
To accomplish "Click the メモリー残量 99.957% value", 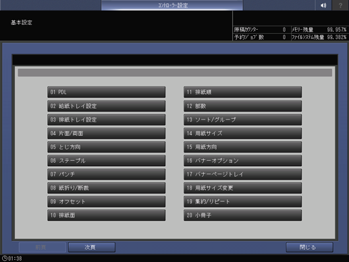I will (x=337, y=30).
